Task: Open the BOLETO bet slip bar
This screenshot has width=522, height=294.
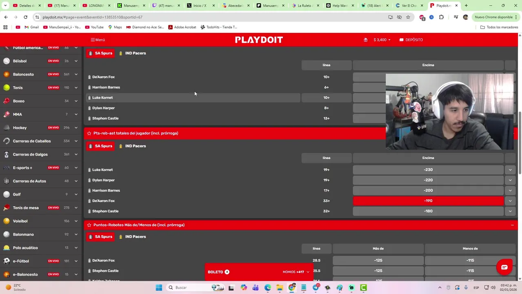Action: pyautogui.click(x=259, y=272)
